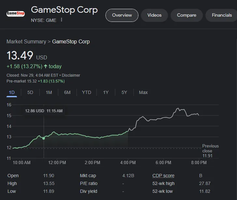237x200 pixels.
Task: Click the 12.86 USD 11:15 AM tooltip
Action: coord(44,111)
